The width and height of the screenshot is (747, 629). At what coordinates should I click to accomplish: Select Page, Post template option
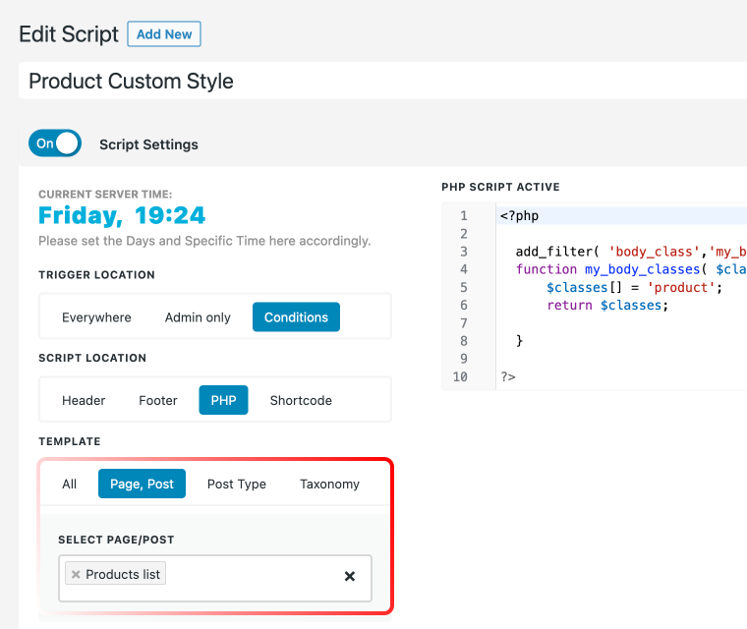[x=142, y=485]
